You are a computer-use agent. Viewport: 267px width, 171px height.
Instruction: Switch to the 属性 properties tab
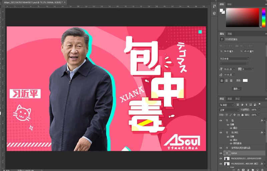[222, 34]
